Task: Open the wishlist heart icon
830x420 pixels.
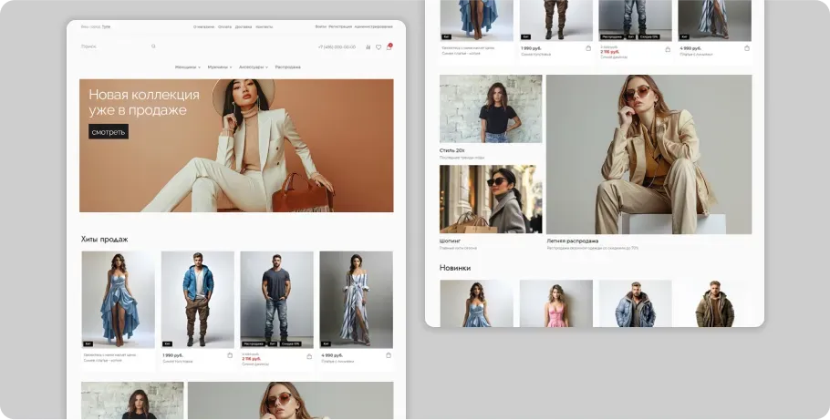Action: pyautogui.click(x=379, y=46)
